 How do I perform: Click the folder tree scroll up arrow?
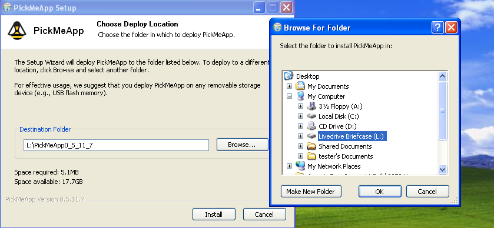[x=442, y=76]
